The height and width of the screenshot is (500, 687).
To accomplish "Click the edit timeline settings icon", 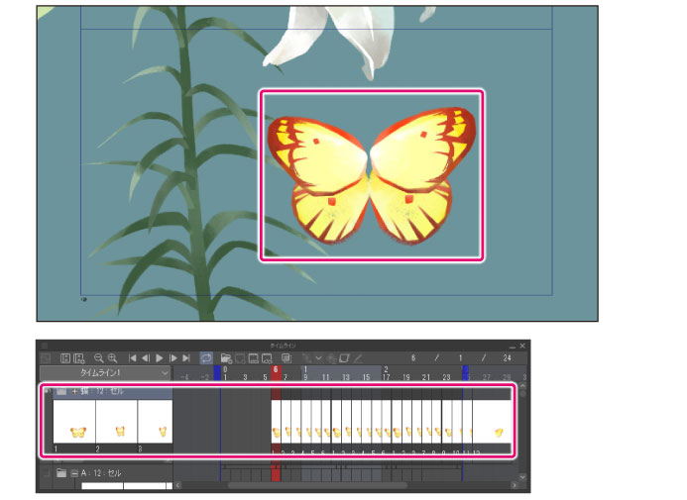I will [x=79, y=358].
